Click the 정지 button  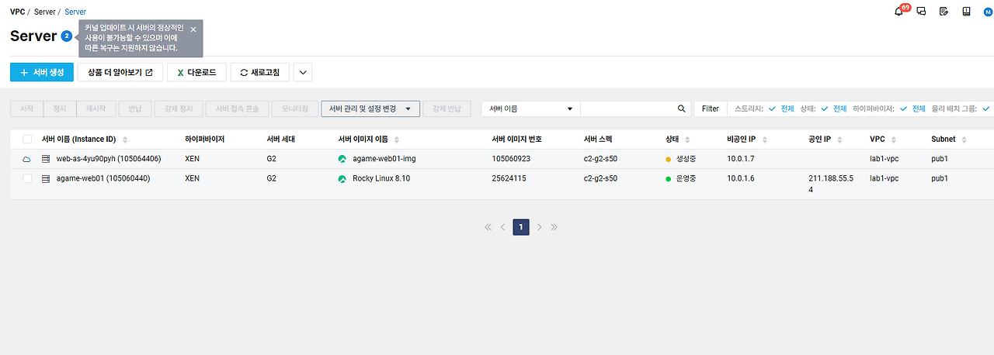coord(60,109)
